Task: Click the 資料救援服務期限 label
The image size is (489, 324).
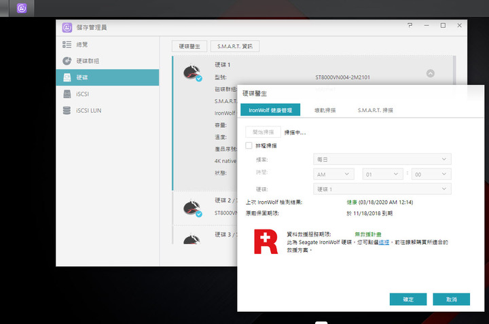Action: coord(309,234)
